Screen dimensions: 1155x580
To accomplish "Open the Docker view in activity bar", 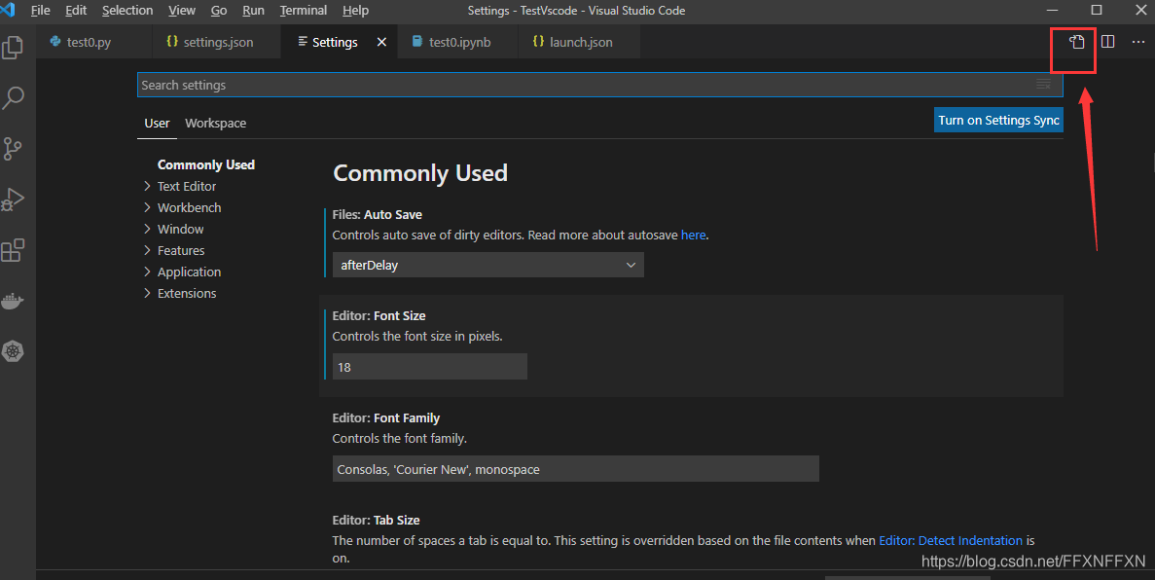I will point(13,301).
